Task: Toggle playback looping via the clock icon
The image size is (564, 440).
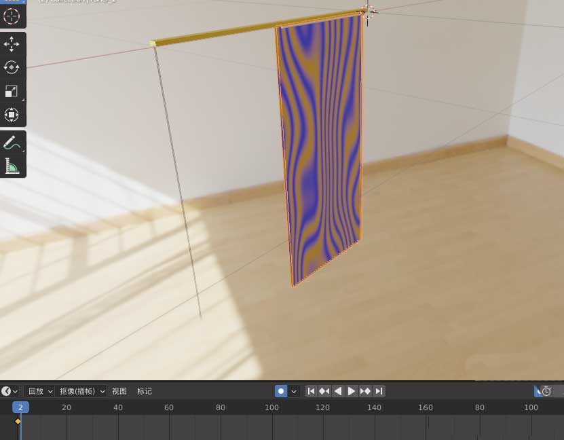Action: (x=547, y=391)
